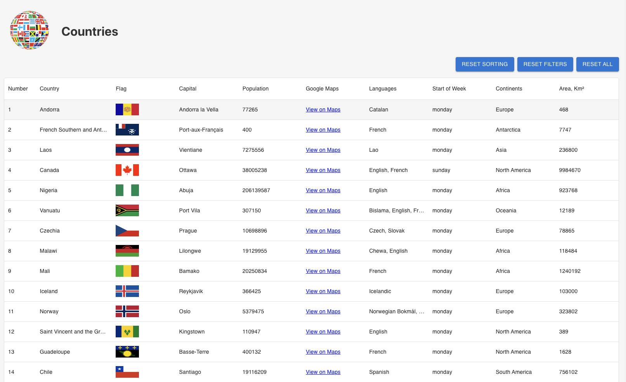Select the Malawi row by its name
626x382 pixels.
click(x=48, y=251)
